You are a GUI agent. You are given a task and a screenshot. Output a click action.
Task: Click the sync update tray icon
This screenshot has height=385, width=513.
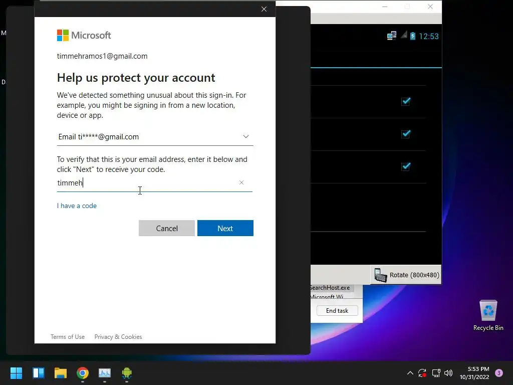pyautogui.click(x=422, y=373)
